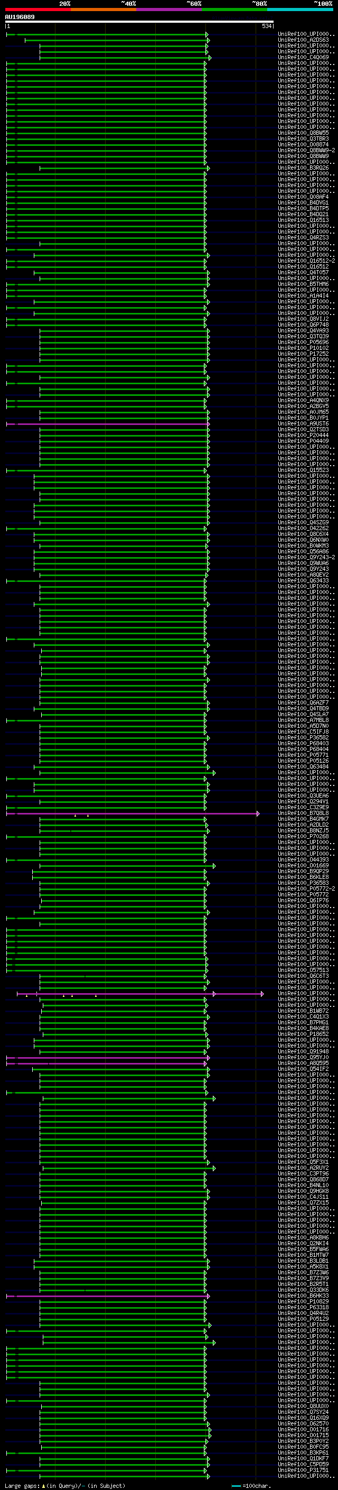Select the UniRef100_B4DQ21 label
Screen dimensions: 338x1490
(x=303, y=215)
